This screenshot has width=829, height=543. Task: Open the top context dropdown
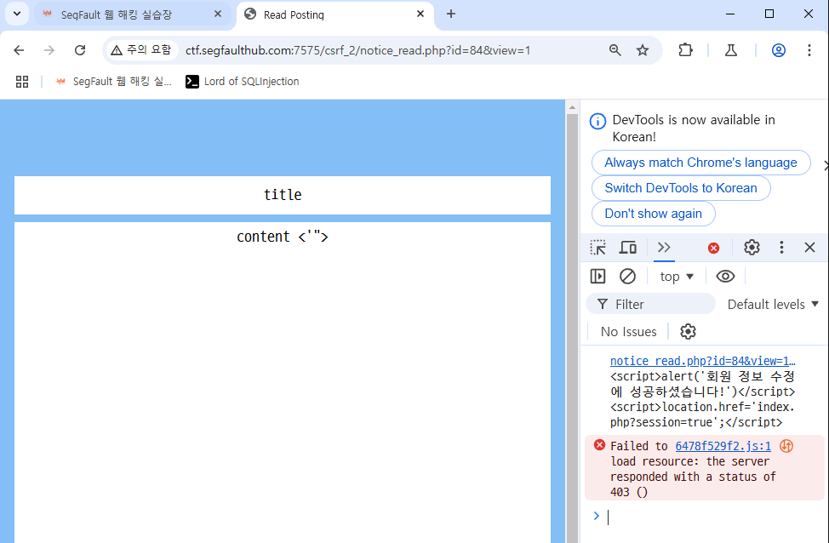(x=677, y=277)
